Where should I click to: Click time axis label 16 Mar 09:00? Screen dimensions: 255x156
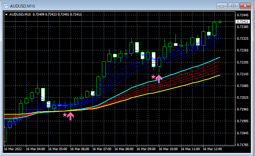coord(146,149)
